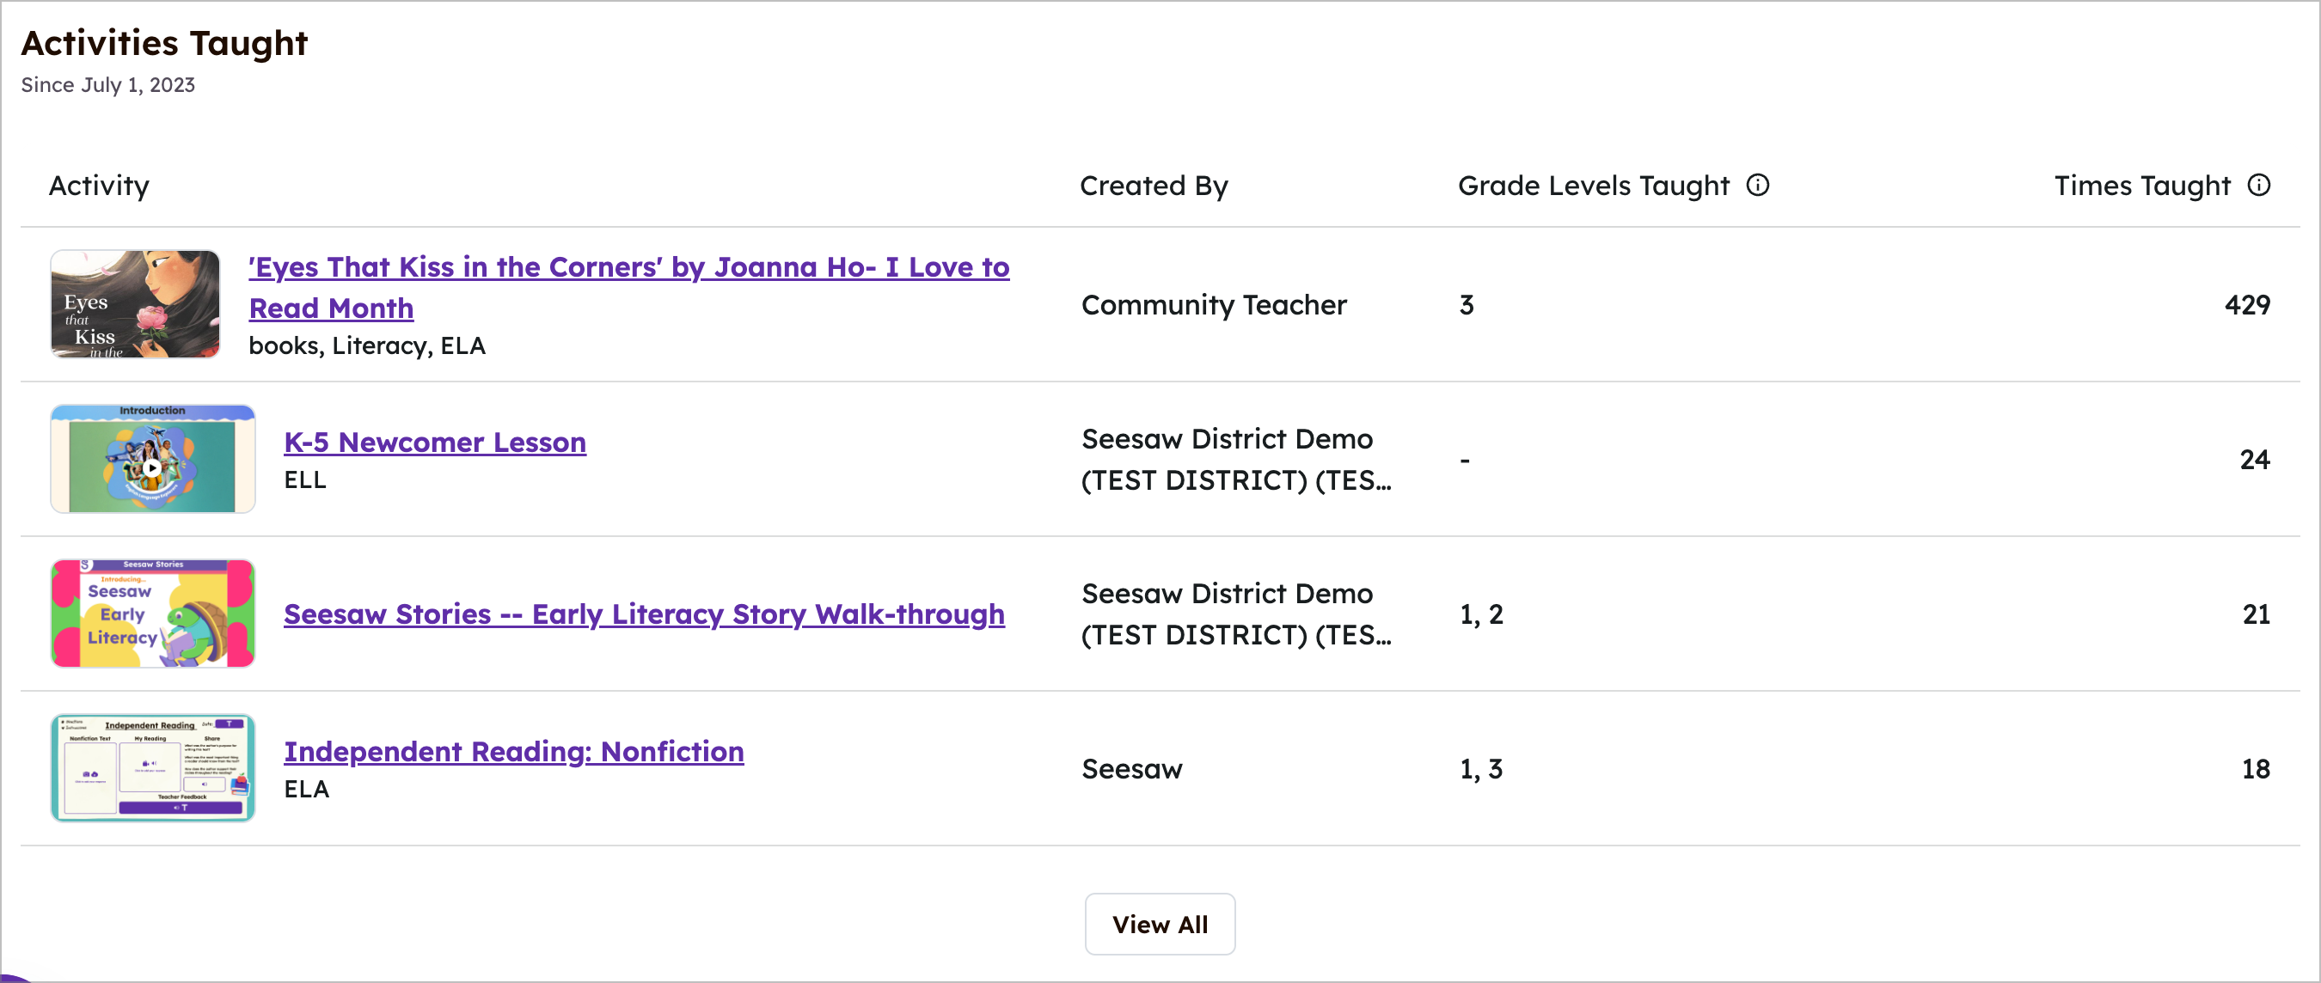Click the Grade Levels Taught column header
This screenshot has width=2321, height=983.
point(1593,186)
